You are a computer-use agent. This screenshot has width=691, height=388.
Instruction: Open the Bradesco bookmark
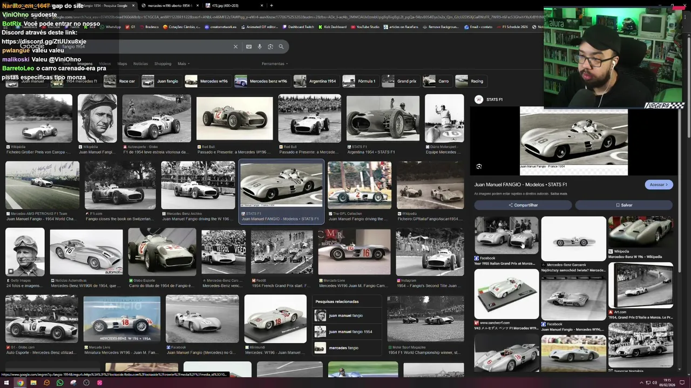tap(150, 27)
